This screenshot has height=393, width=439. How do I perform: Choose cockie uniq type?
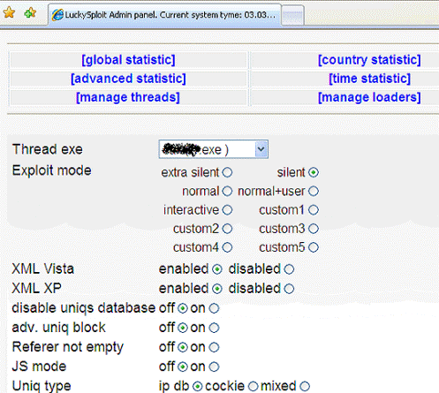tap(254, 386)
